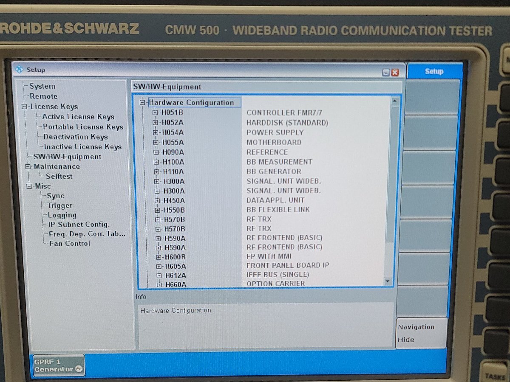Screen dimensions: 510x382
Task: Collapse the Misc tree branch
Action: (x=29, y=186)
